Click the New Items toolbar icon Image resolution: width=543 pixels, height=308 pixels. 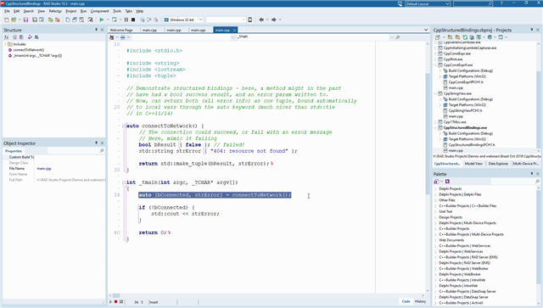click(x=6, y=20)
